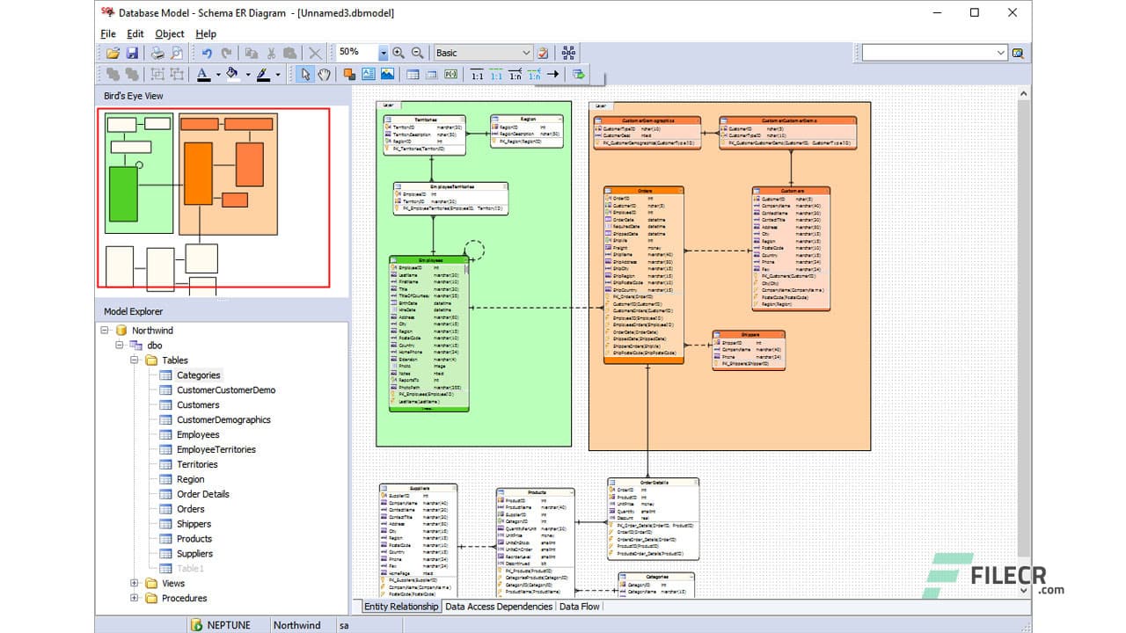Screen dimensions: 1126x633
Task: Open the Basic notation dropdown
Action: pyautogui.click(x=528, y=52)
